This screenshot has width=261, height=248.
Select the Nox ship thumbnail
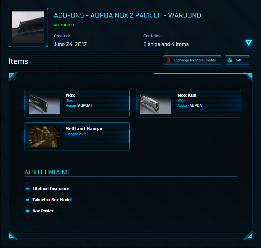tap(44, 103)
